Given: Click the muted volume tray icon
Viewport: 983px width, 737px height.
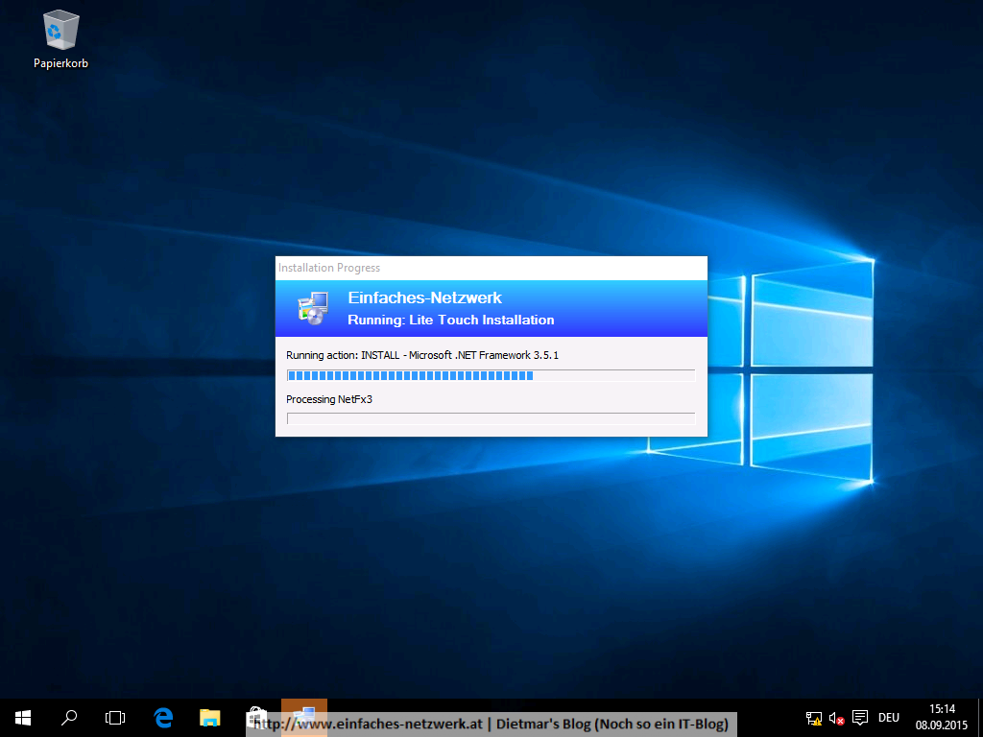Looking at the screenshot, I should tap(836, 718).
